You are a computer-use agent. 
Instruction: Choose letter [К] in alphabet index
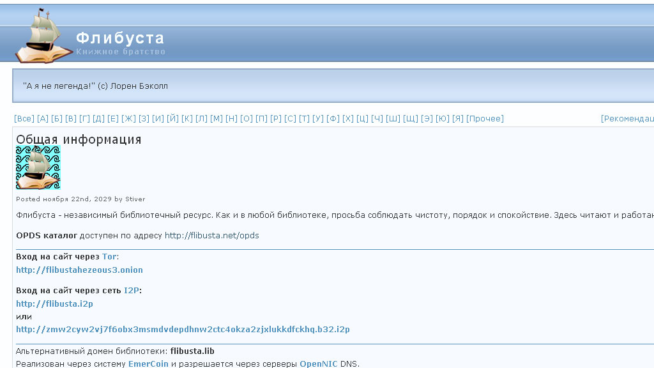pyautogui.click(x=187, y=119)
